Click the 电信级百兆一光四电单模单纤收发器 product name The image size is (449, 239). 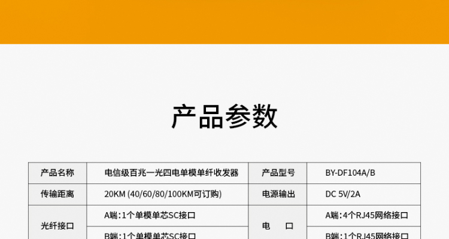coord(171,173)
